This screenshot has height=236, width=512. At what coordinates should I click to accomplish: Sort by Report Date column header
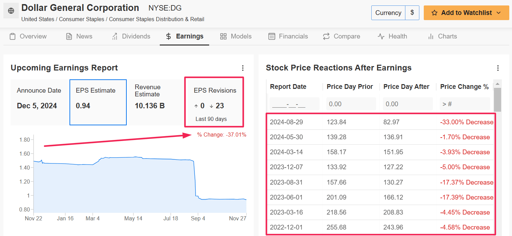[x=288, y=87]
